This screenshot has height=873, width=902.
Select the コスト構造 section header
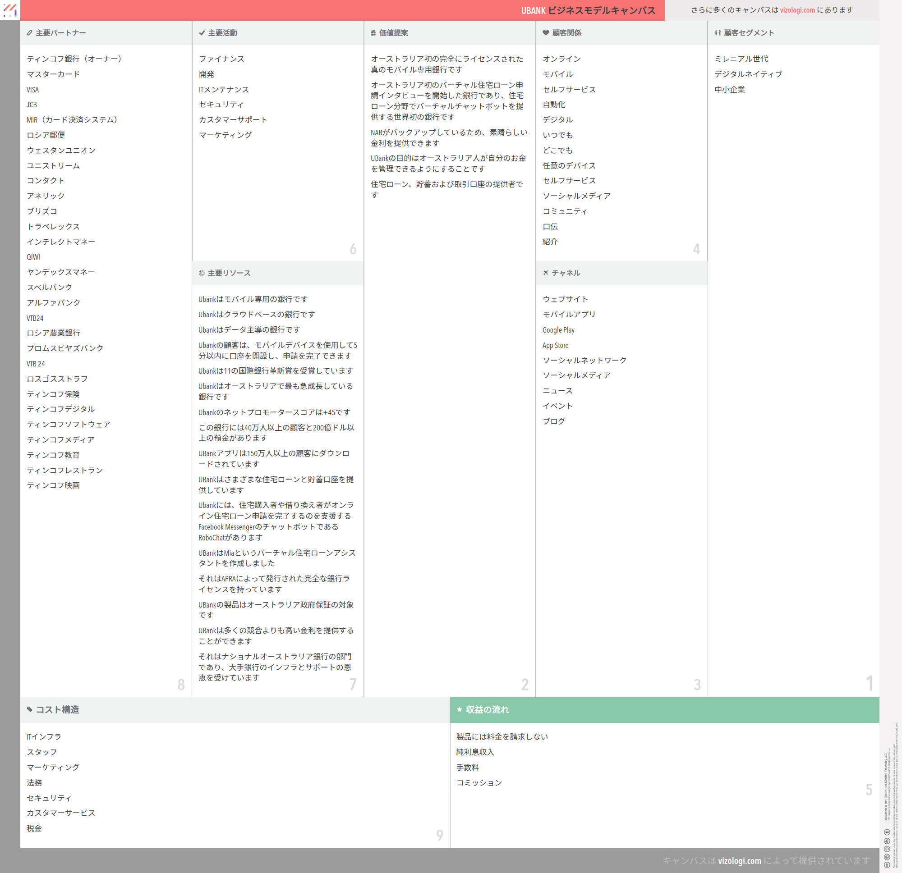pyautogui.click(x=58, y=710)
